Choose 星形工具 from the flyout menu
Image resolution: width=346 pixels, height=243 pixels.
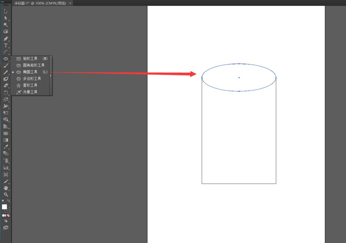(x=30, y=85)
